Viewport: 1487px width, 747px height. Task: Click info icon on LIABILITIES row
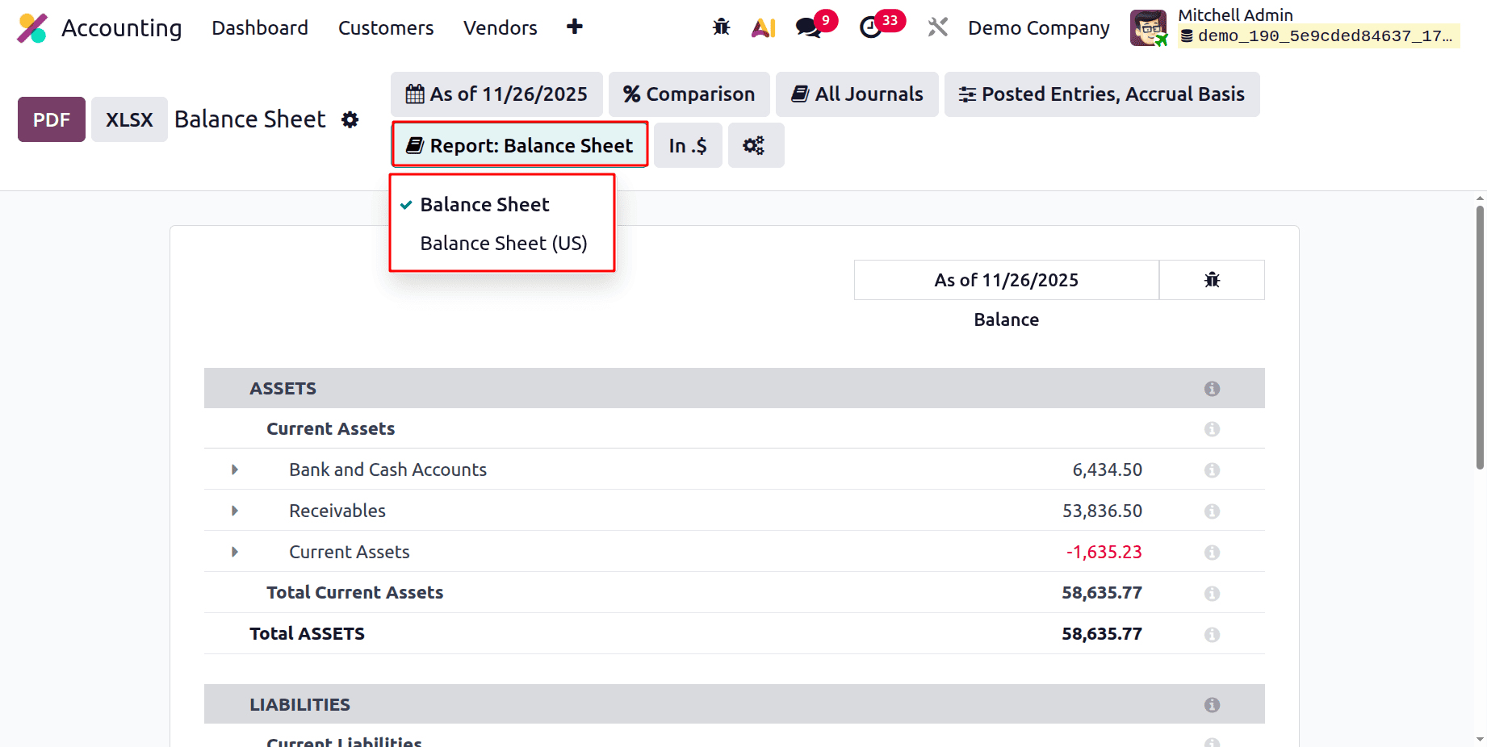(x=1212, y=705)
